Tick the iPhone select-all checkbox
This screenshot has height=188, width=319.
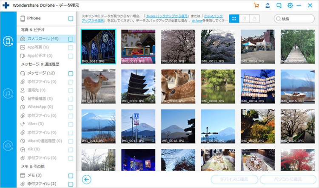point(71,19)
